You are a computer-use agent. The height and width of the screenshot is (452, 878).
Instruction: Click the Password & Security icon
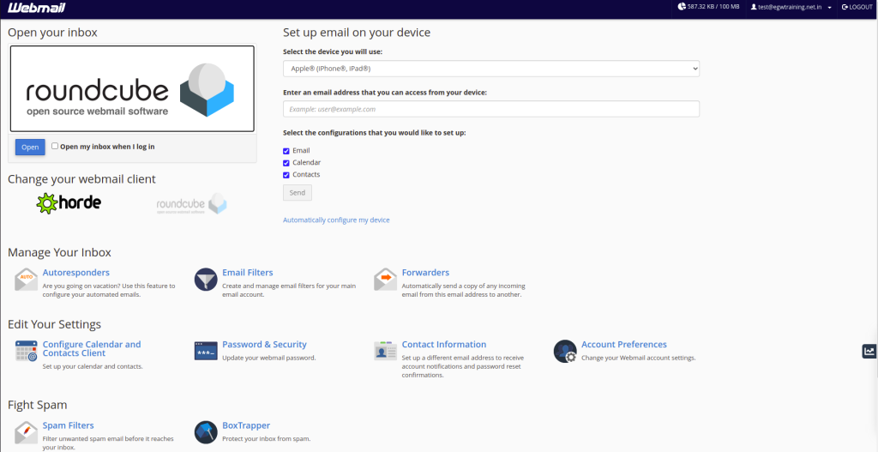point(206,351)
